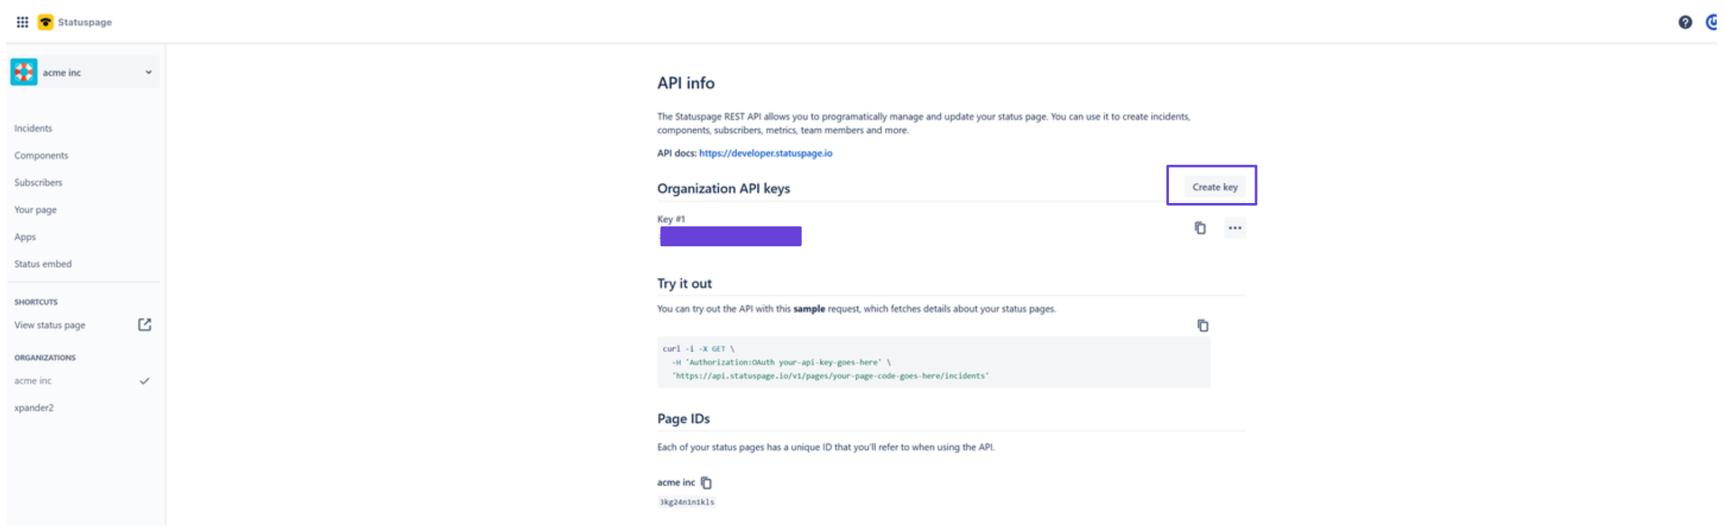Click the API info heading
Image resolution: width=1723 pixels, height=531 pixels.
coord(686,83)
